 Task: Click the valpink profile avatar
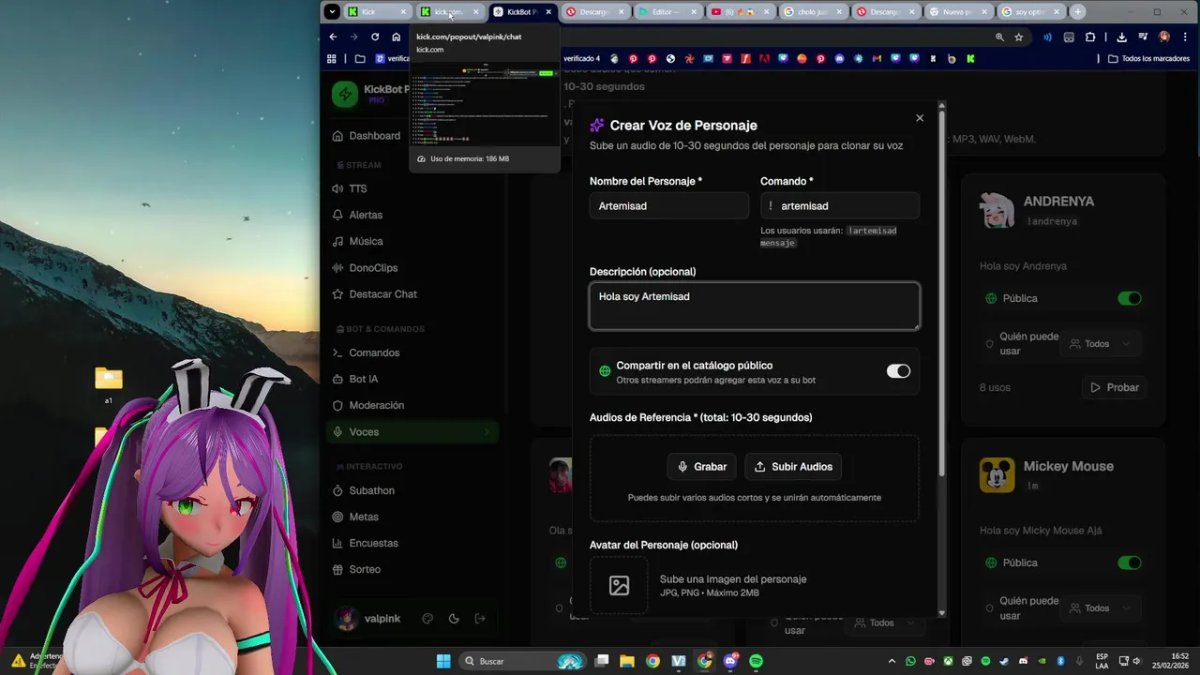347,619
